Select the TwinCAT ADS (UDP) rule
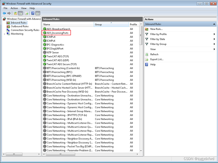 click(x=58, y=60)
